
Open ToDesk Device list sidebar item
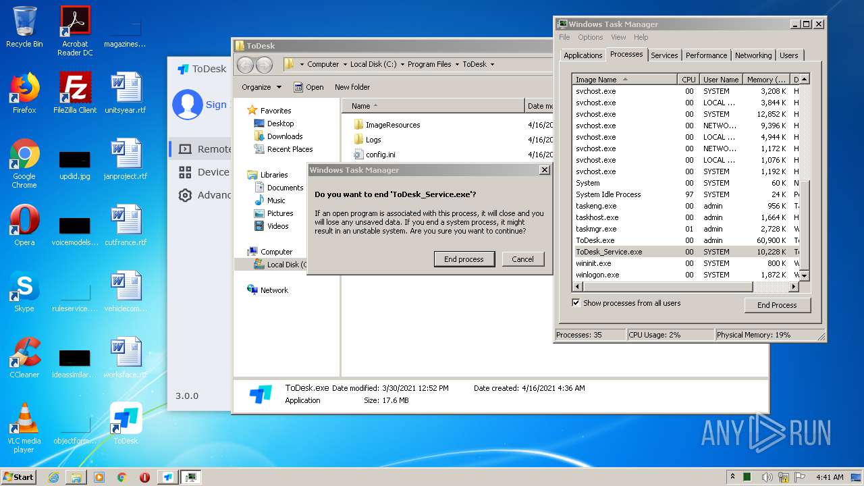(x=204, y=172)
